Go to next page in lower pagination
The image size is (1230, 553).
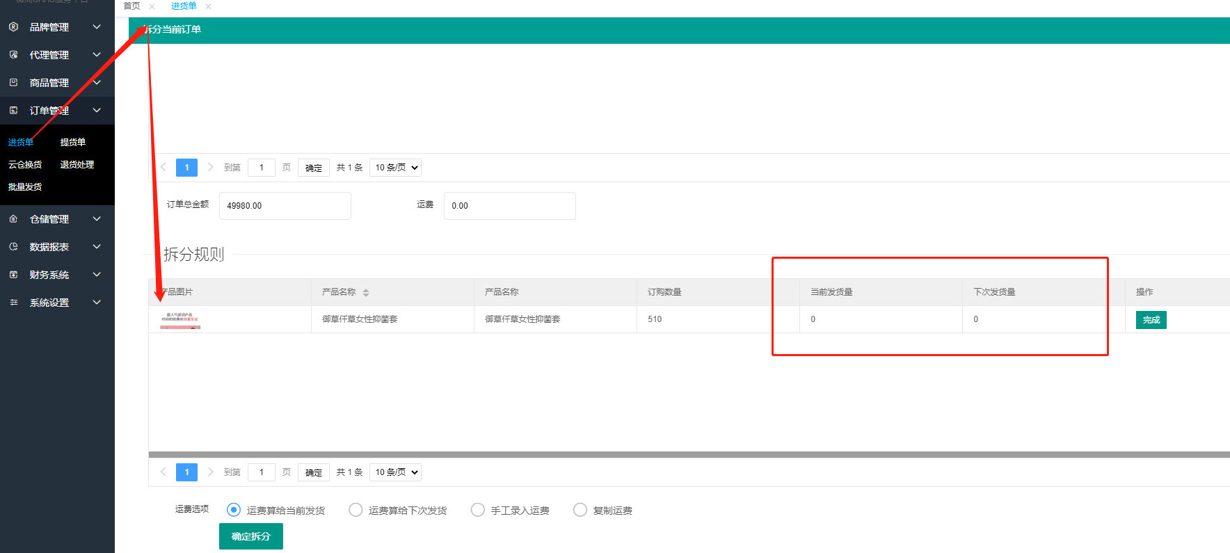[210, 472]
